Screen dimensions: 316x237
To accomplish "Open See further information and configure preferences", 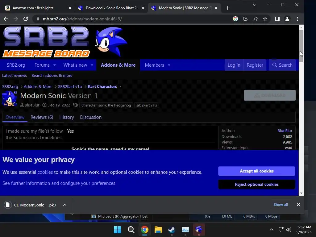I will 59,183.
